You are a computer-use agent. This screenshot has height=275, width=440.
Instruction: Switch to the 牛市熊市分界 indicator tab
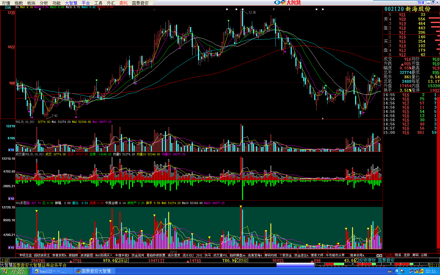click(335, 255)
